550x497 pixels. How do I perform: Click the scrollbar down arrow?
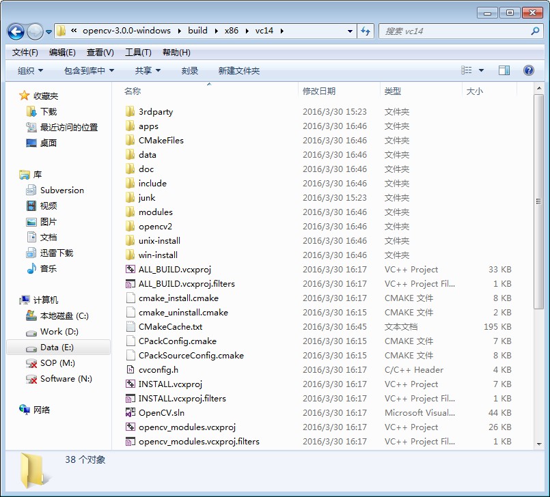click(x=538, y=444)
